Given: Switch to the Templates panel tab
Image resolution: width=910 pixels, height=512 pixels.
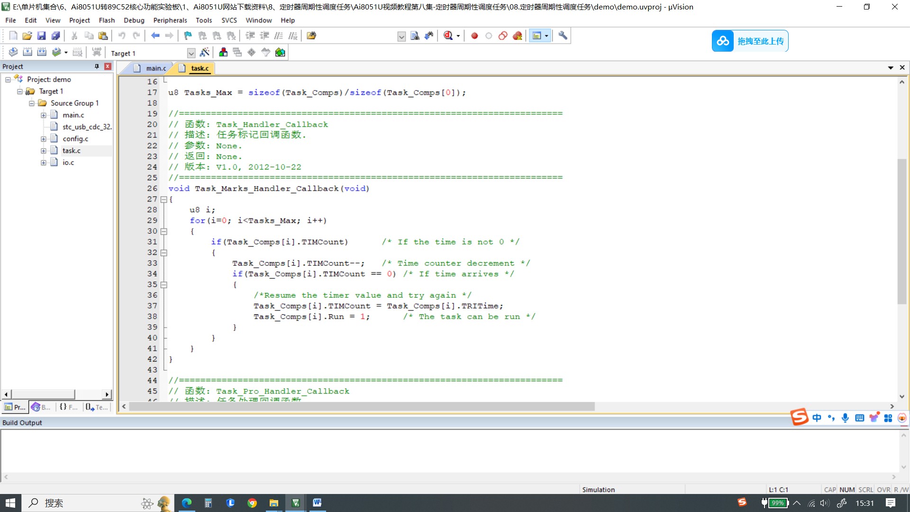Looking at the screenshot, I should pos(97,407).
